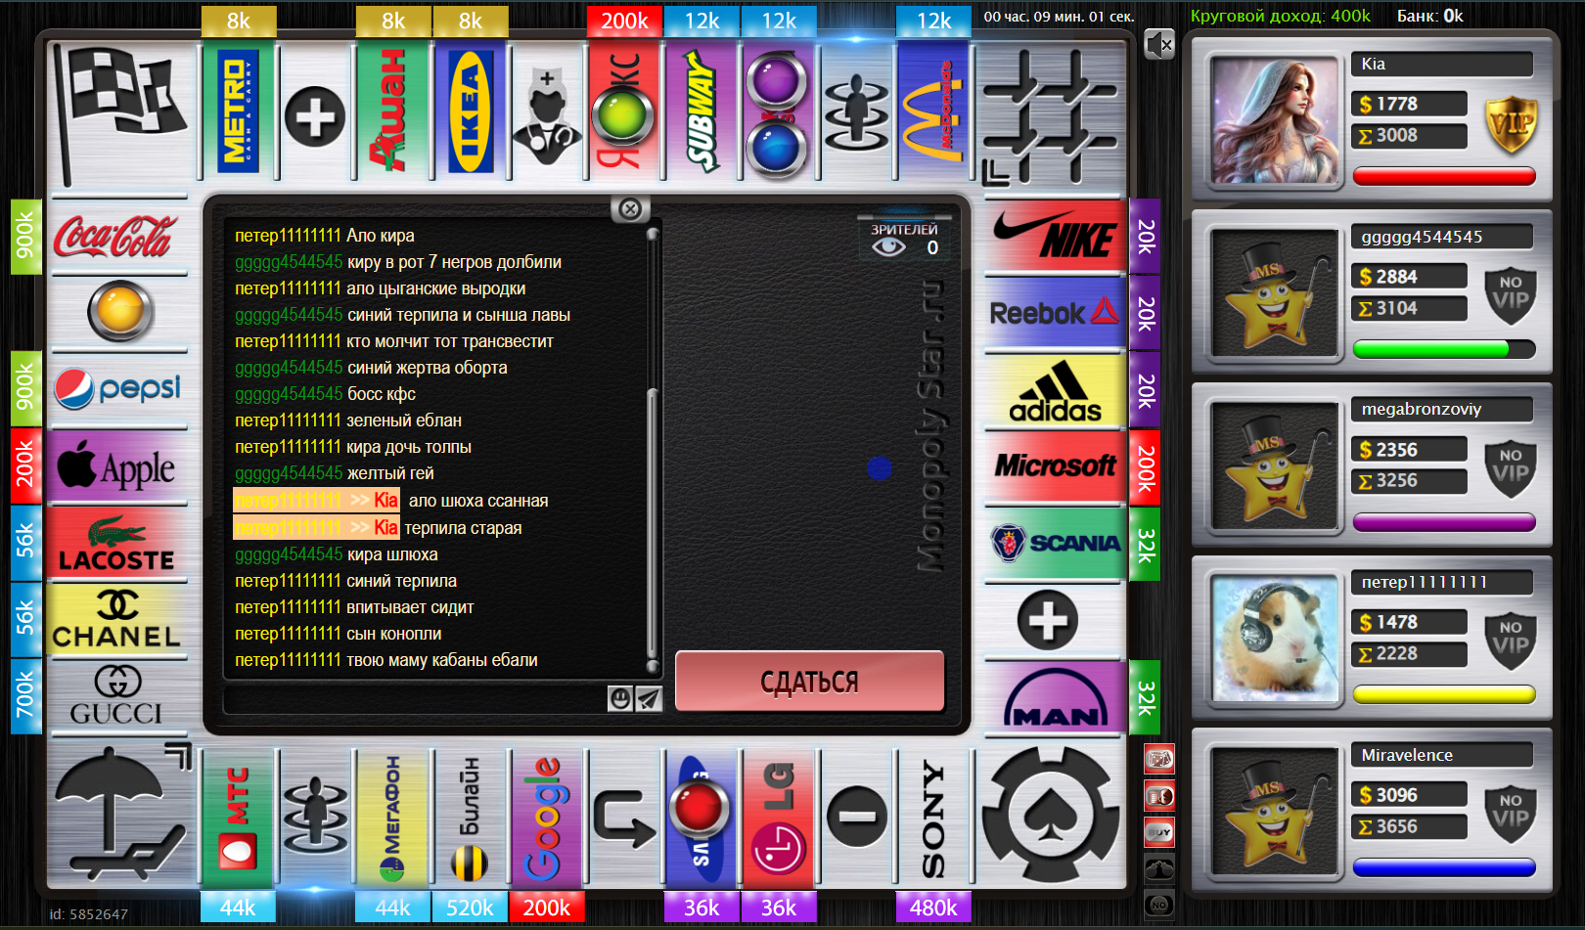Click the 480k price tag under SONY
The height and width of the screenshot is (930, 1585).
coord(933,907)
